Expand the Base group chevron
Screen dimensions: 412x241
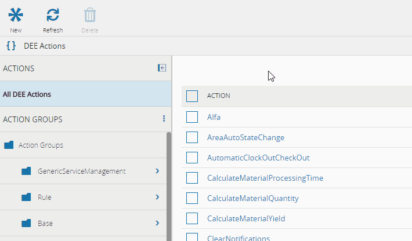(157, 223)
